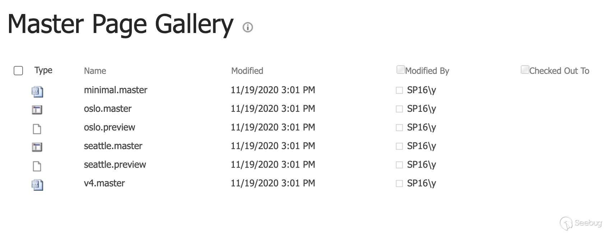The image size is (612, 233).
Task: Tick the checkbox next to Modified By header
Action: click(x=400, y=70)
